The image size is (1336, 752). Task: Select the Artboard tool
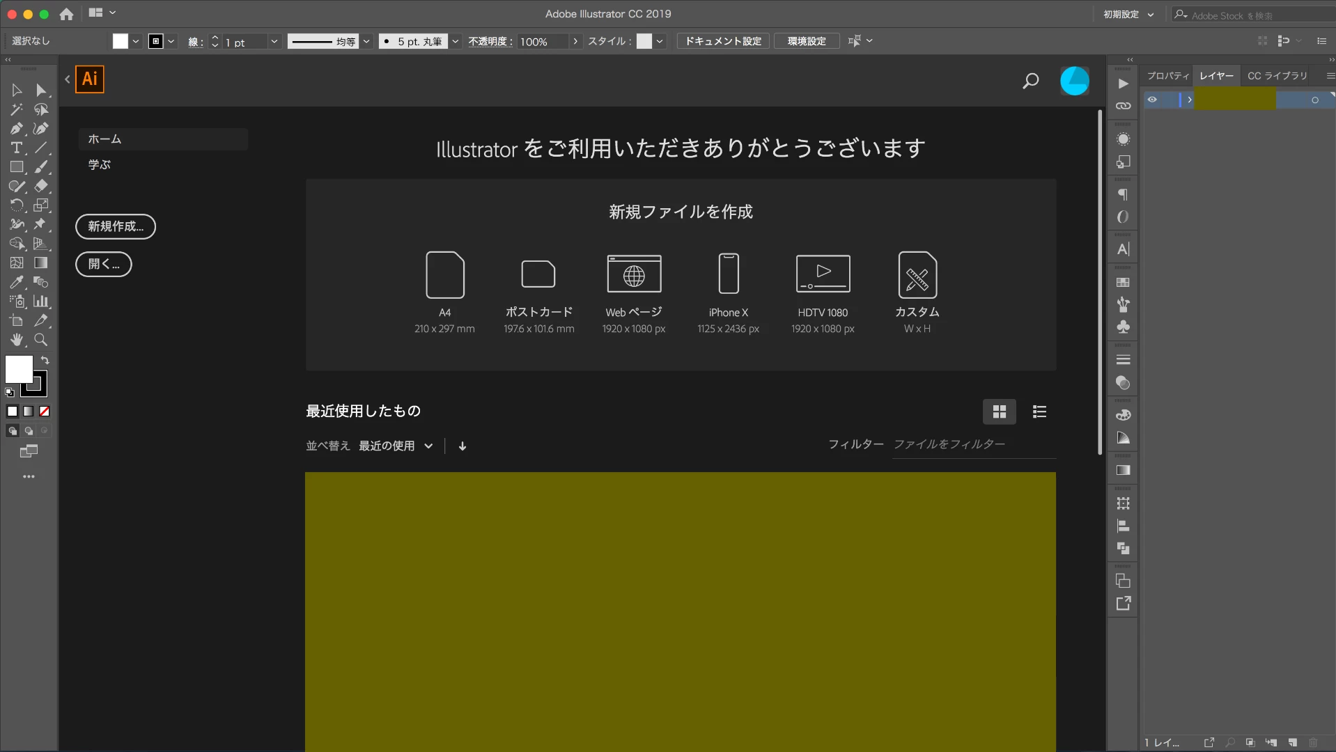click(17, 321)
